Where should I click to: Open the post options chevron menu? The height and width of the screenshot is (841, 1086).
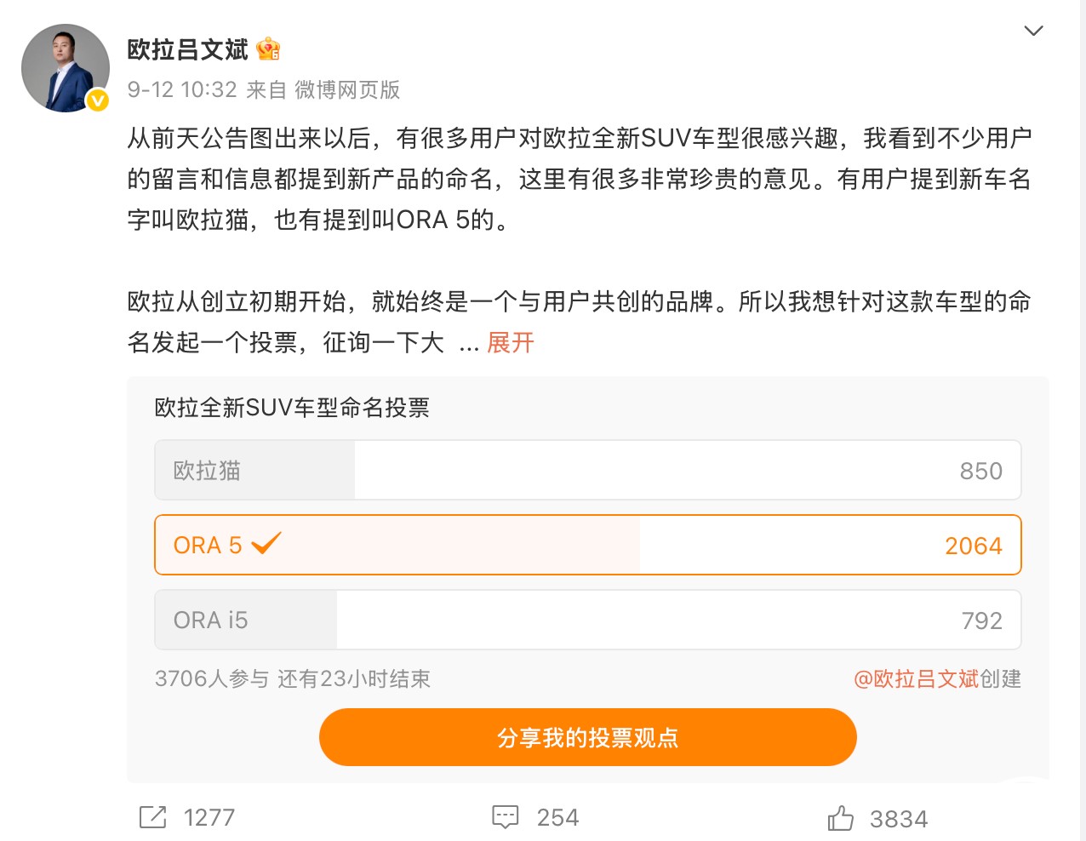(1033, 31)
